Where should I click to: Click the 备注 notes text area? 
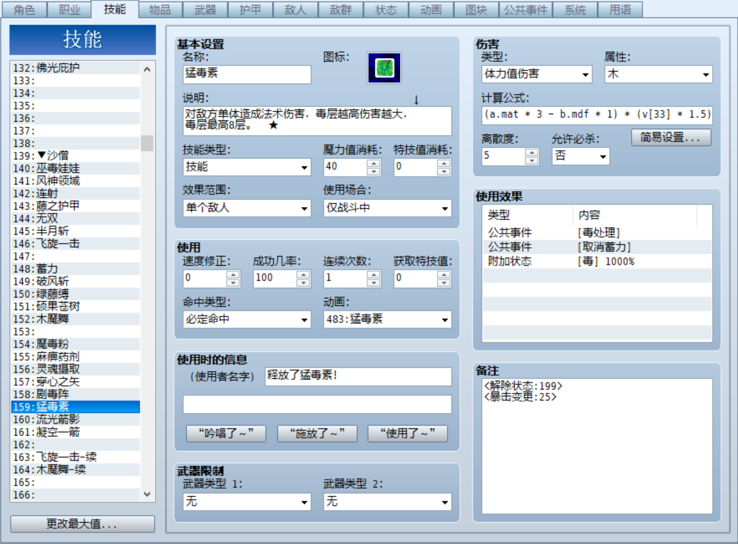(x=597, y=446)
